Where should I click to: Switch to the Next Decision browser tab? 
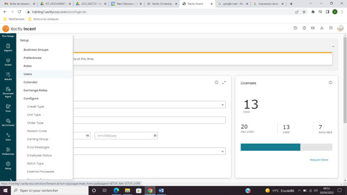tap(126, 4)
